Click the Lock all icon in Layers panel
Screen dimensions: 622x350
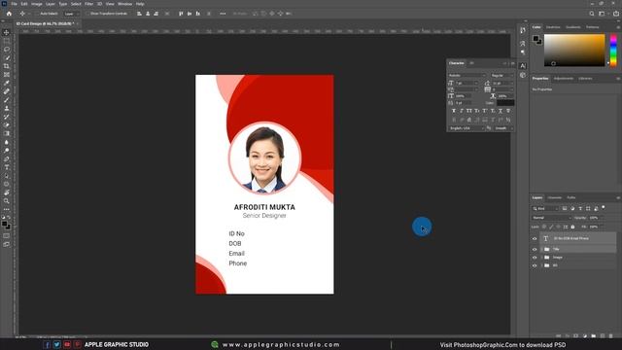[x=572, y=227]
